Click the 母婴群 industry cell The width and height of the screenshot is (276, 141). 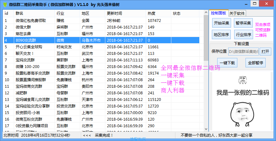(x=62, y=93)
